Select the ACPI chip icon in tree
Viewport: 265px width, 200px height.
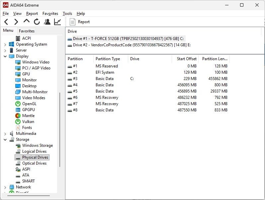pos(18,38)
